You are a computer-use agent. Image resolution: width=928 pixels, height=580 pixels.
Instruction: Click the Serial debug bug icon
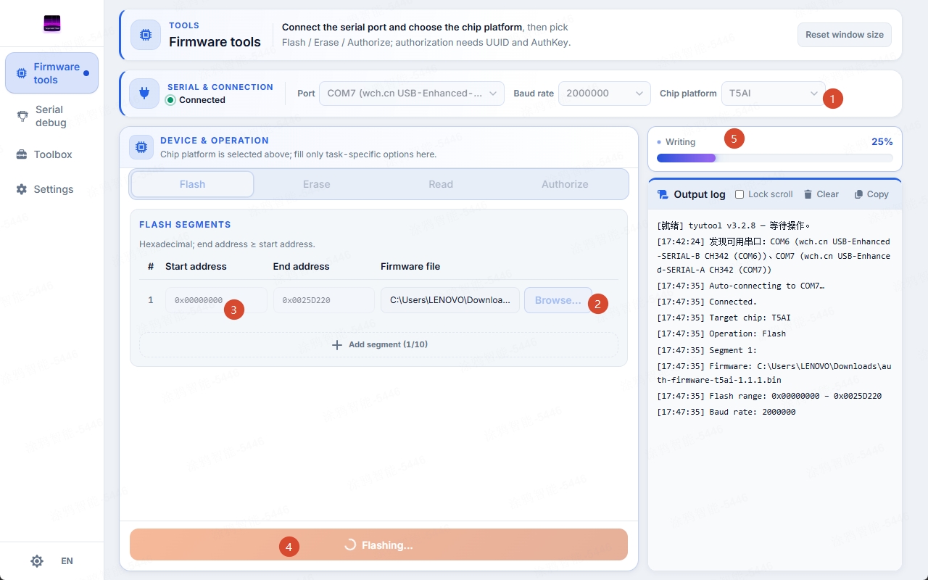(x=22, y=116)
